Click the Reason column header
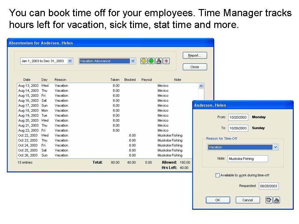Viewport: 299px width, 224px height. (60, 80)
